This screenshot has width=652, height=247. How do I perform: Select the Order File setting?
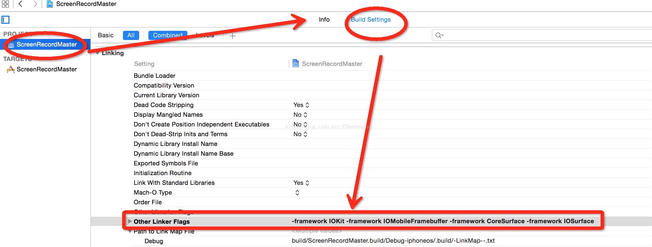coord(148,202)
